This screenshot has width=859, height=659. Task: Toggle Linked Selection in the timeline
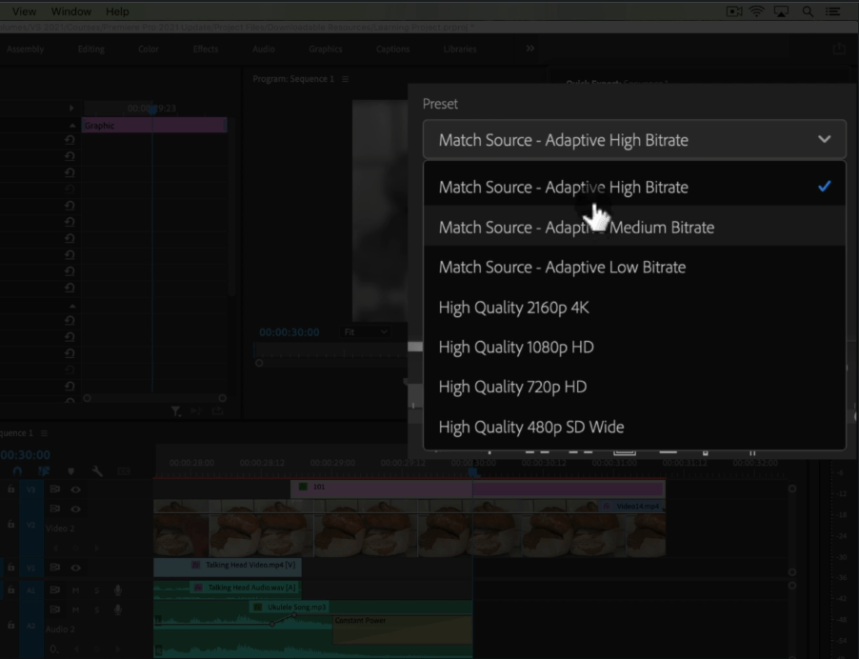point(44,471)
